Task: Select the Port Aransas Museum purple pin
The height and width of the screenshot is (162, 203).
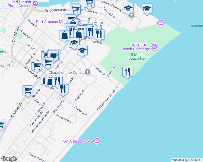Action: point(79,21)
